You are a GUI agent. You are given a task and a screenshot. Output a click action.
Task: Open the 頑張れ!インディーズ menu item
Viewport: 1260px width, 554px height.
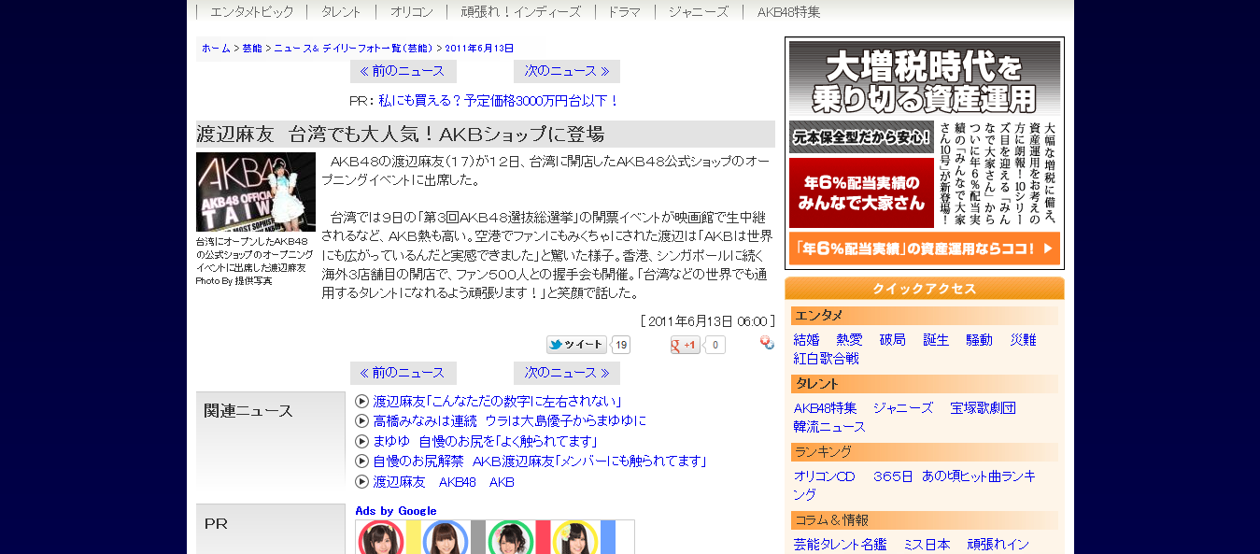point(520,12)
